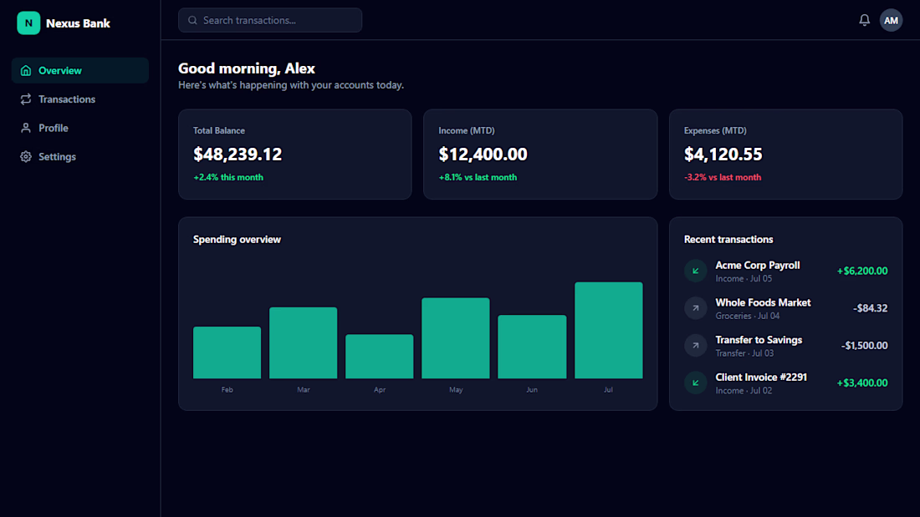Image resolution: width=920 pixels, height=517 pixels.
Task: Click the Transfer · Jul 03 subtitle
Action: [x=744, y=353]
